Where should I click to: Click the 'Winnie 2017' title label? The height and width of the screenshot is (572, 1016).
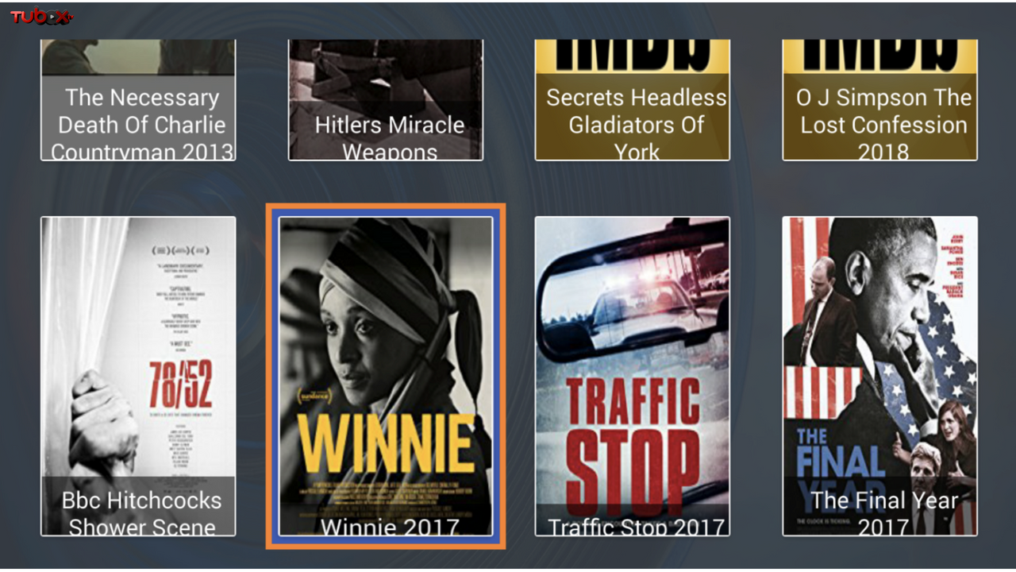coord(390,527)
